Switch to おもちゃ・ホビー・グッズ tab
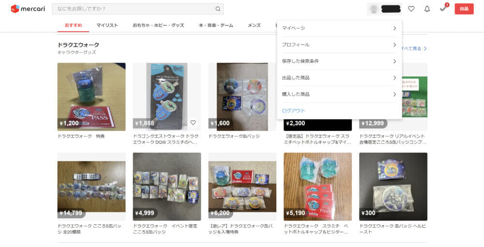The height and width of the screenshot is (247, 484). point(158,25)
